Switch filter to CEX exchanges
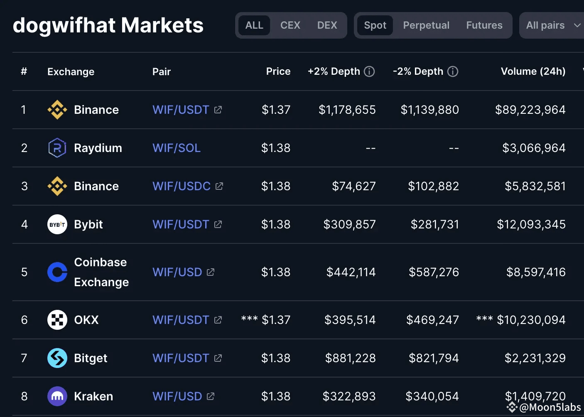584x417 pixels. tap(290, 25)
